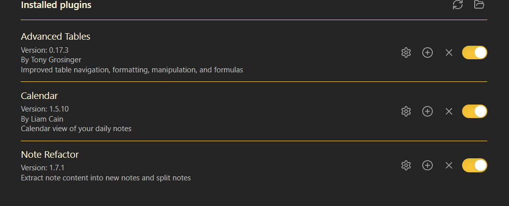This screenshot has width=509, height=206.
Task: Remove the Note Refactor plugin
Action: 449,165
